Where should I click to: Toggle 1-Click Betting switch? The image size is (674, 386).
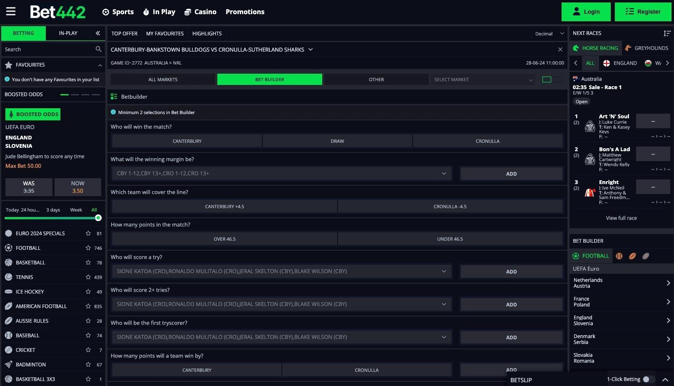tap(649, 379)
